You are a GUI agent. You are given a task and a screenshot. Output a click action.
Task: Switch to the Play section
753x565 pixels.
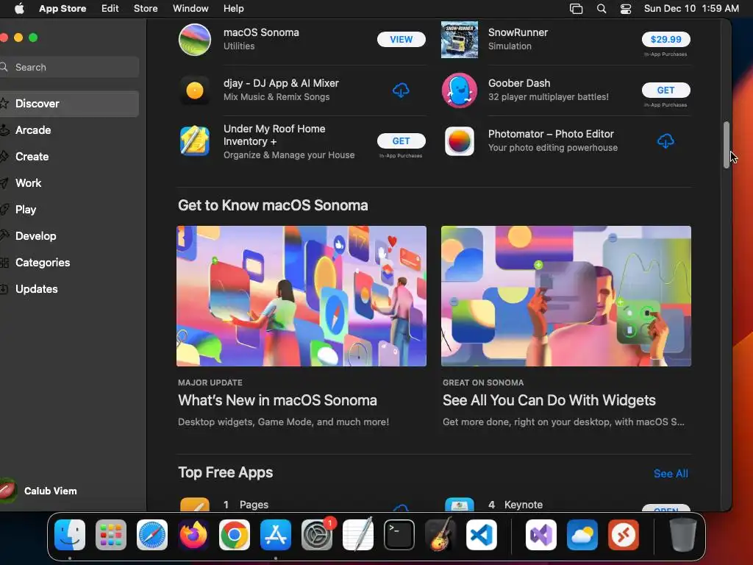coord(69,210)
